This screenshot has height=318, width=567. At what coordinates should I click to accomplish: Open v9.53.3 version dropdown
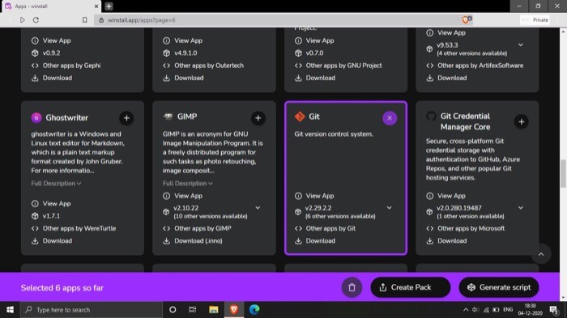[521, 45]
